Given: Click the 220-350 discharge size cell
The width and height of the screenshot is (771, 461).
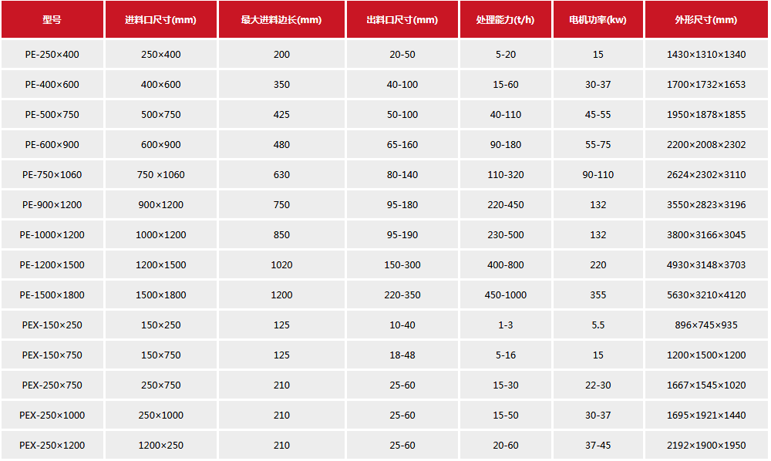Looking at the screenshot, I should [402, 295].
